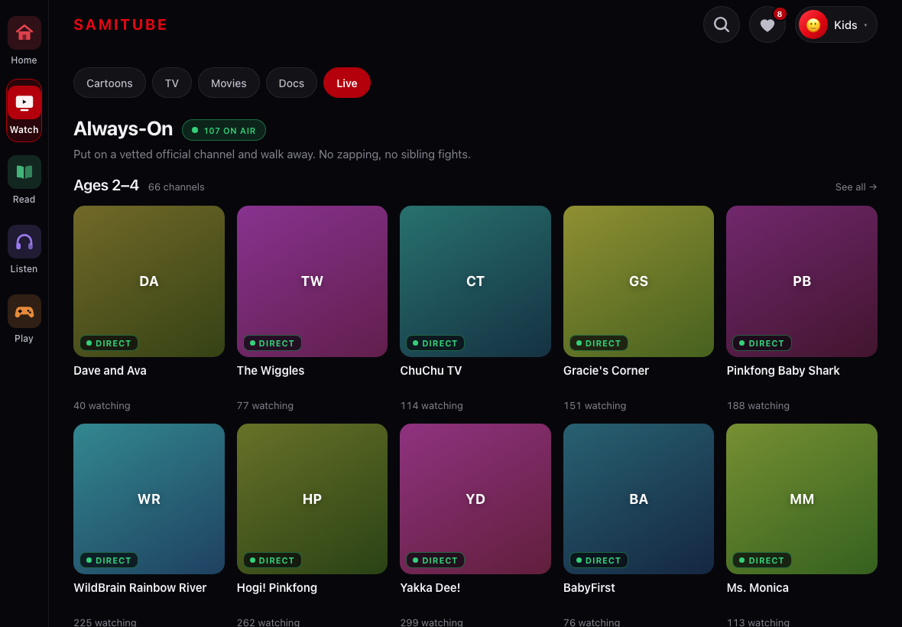Screen dimensions: 902x627
Task: Open Yakka Dee! YD thumbnail
Action: click(x=475, y=499)
